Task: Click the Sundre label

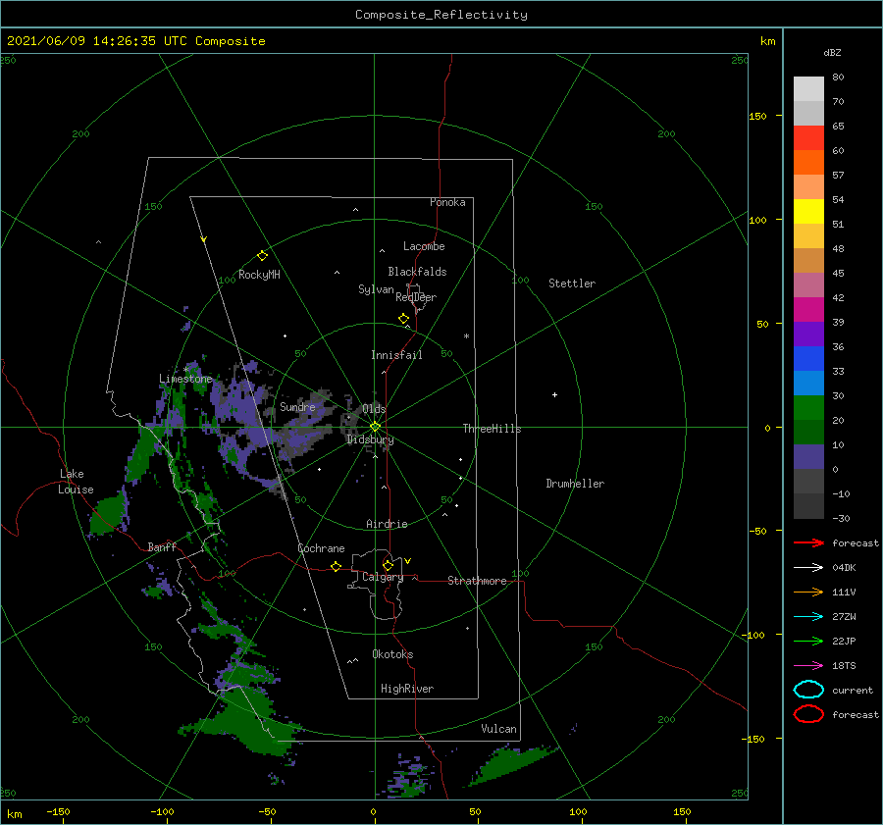Action: (297, 406)
